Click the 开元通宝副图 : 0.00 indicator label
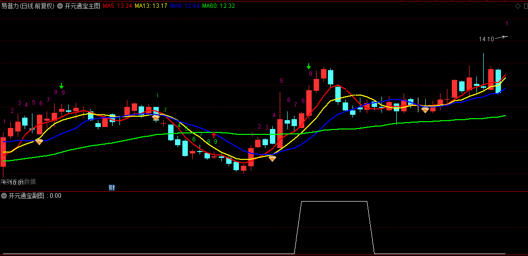This screenshot has height=256, width=528. pos(35,196)
